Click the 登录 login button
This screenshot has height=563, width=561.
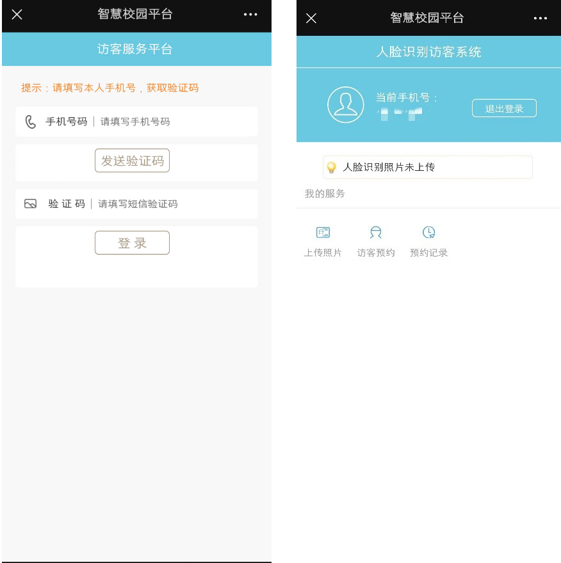[x=133, y=243]
